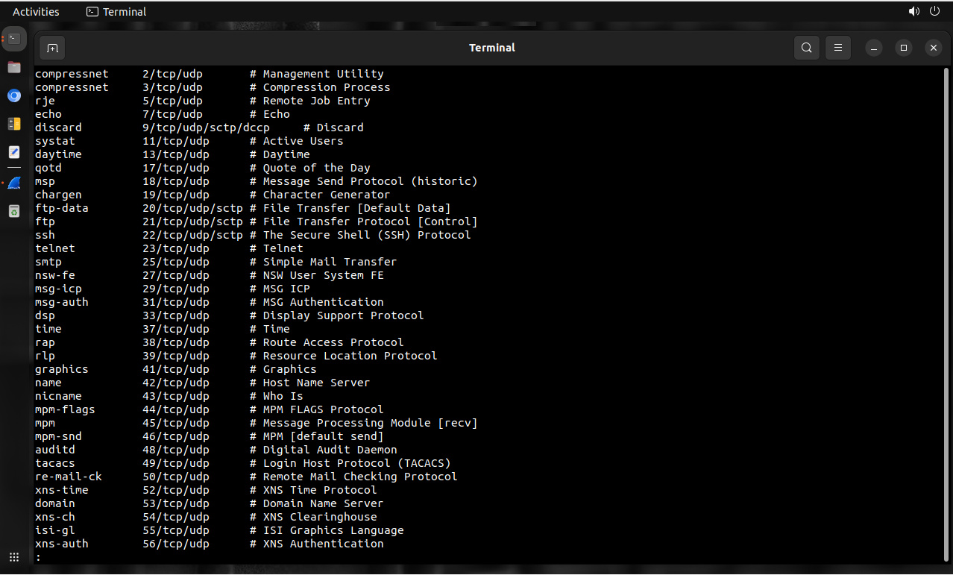
Task: Open the power menu in top bar
Action: (x=934, y=12)
